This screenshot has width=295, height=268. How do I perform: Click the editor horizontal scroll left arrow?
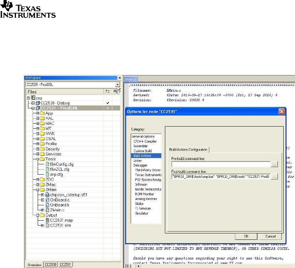point(139,266)
